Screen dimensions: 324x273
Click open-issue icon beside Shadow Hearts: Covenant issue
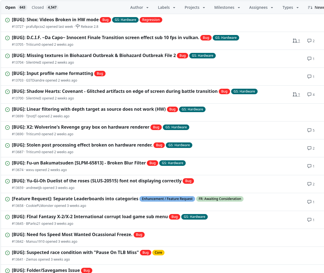click(x=7, y=92)
